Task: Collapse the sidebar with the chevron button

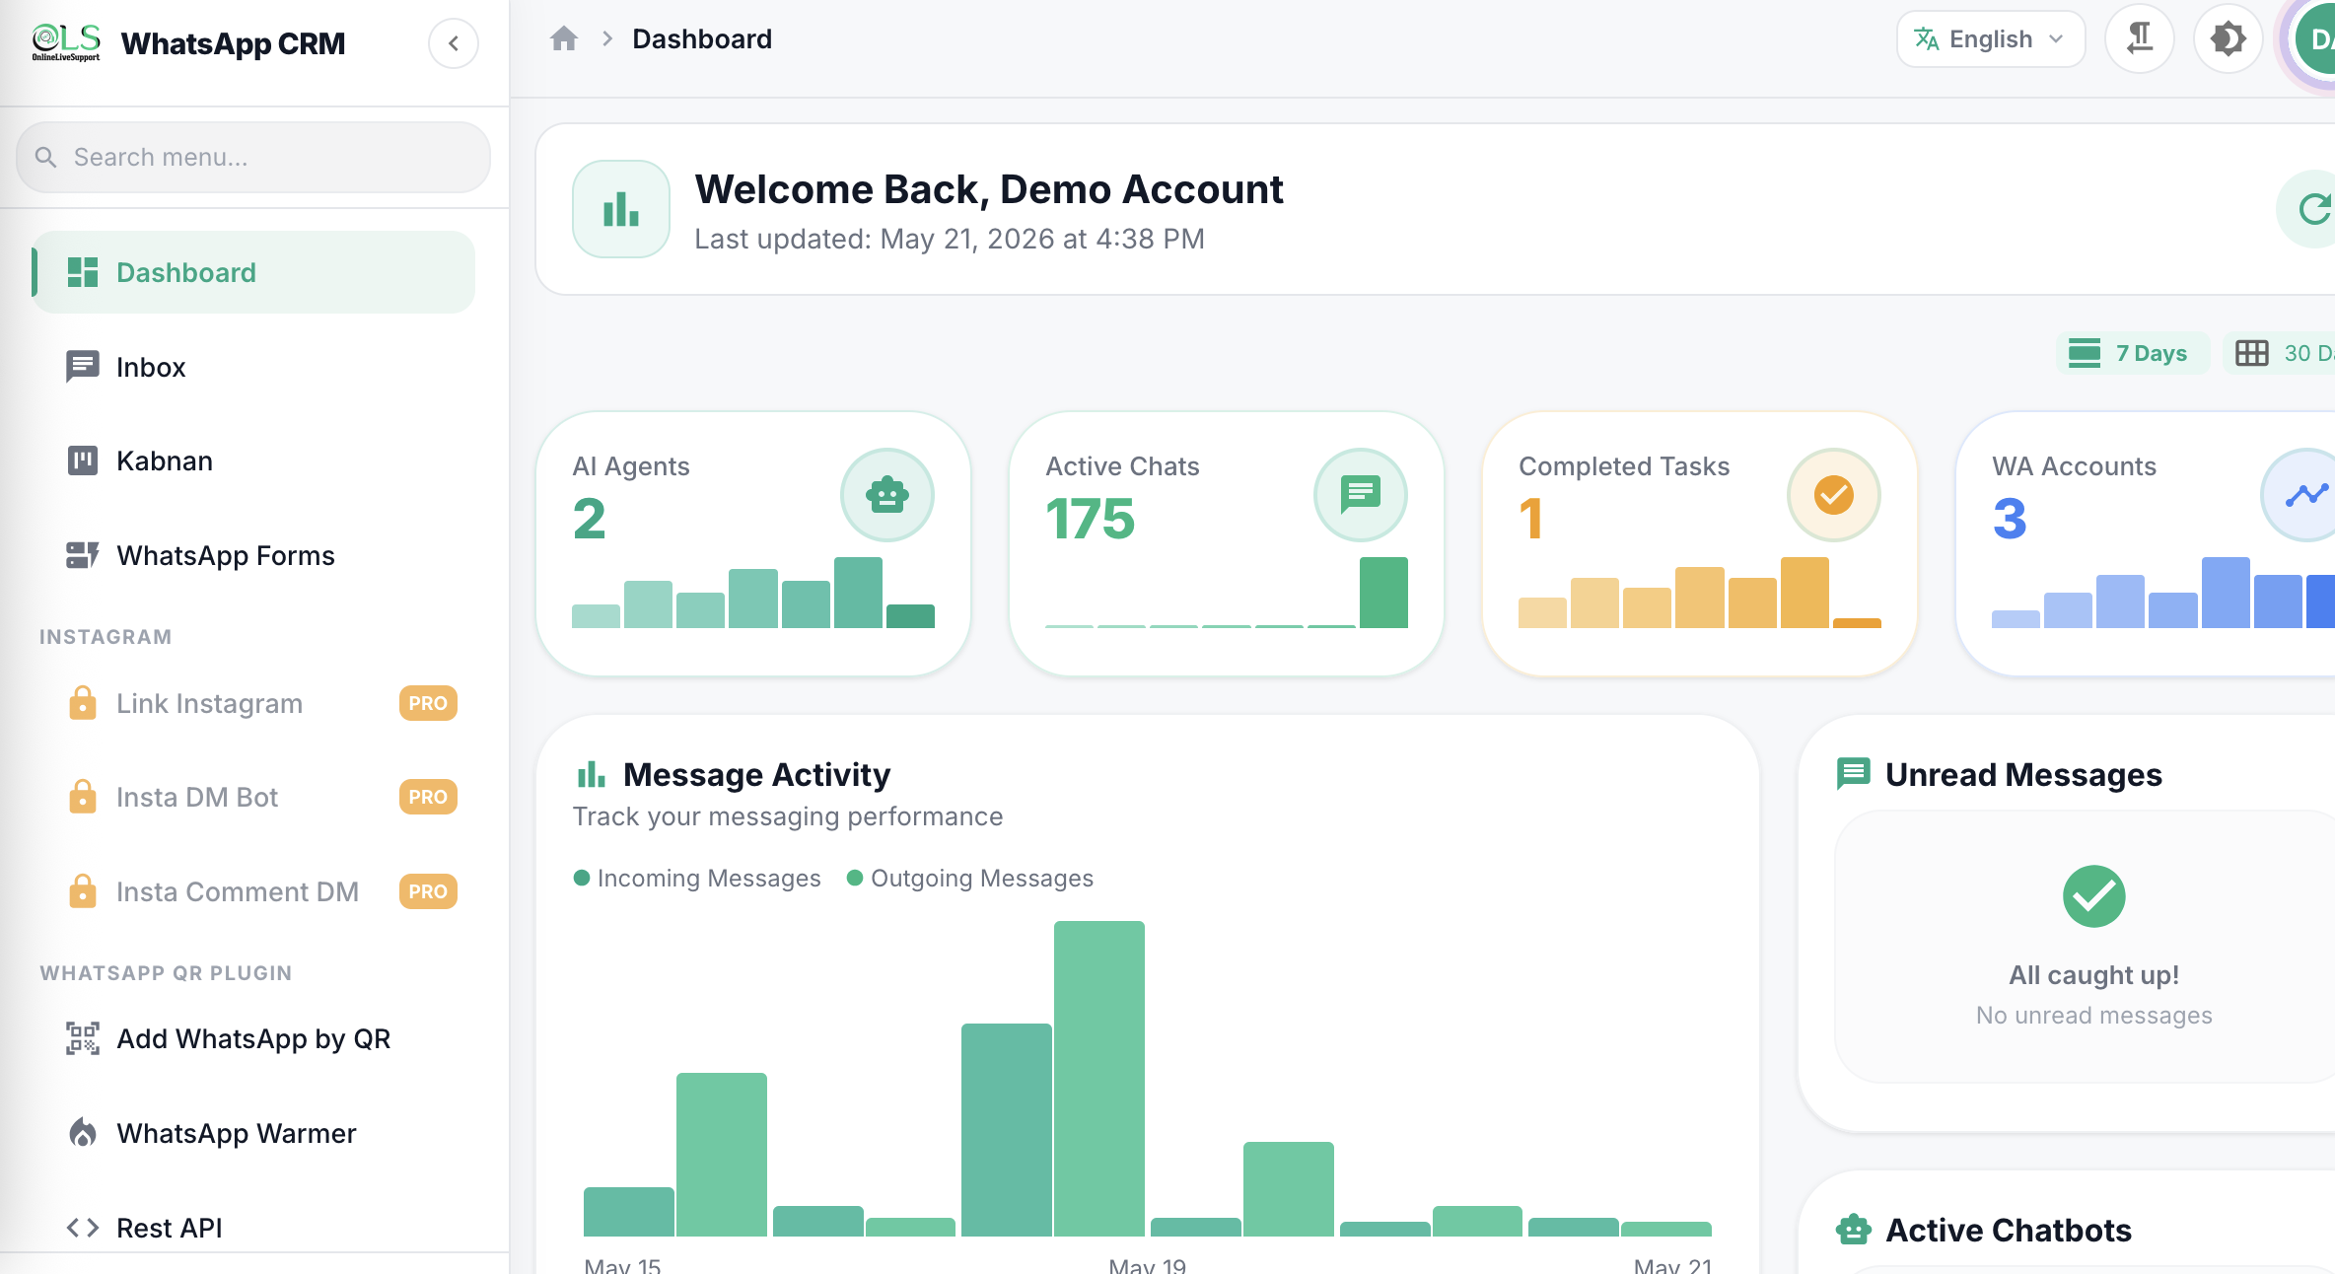Action: (x=454, y=43)
